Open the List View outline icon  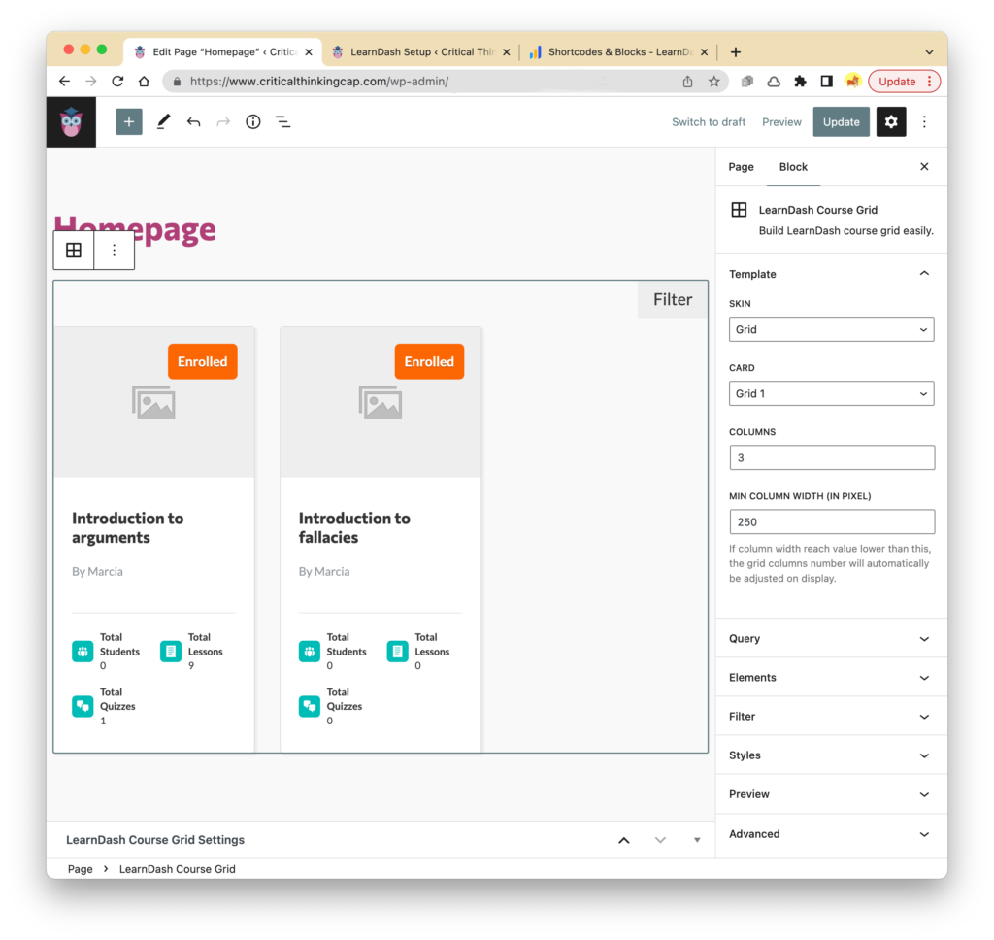tap(282, 121)
